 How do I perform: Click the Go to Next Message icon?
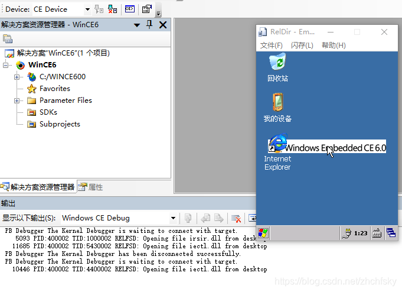coord(218,218)
